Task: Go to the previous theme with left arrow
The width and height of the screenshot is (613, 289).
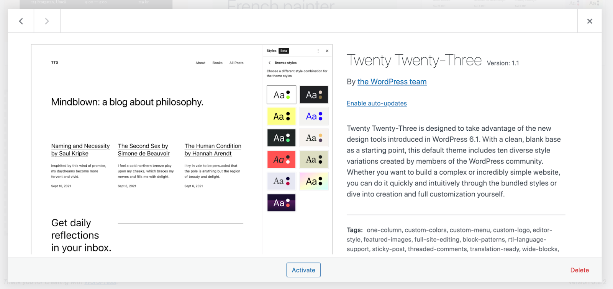Action: (x=21, y=21)
